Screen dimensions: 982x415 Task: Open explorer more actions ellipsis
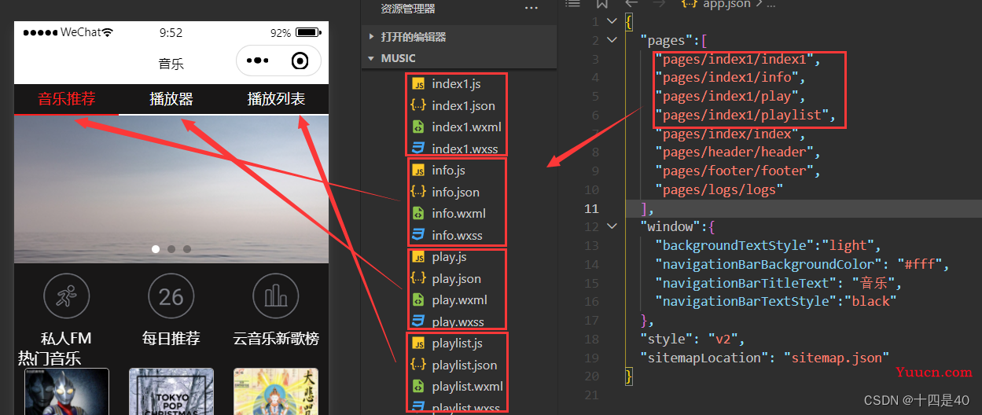pyautogui.click(x=531, y=9)
